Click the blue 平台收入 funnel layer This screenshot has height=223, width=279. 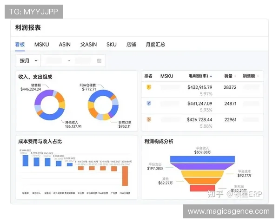pyautogui.click(x=202, y=159)
